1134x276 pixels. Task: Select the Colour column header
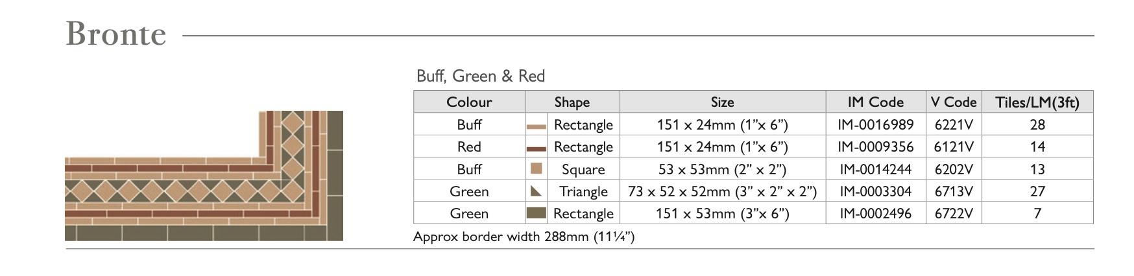[469, 102]
